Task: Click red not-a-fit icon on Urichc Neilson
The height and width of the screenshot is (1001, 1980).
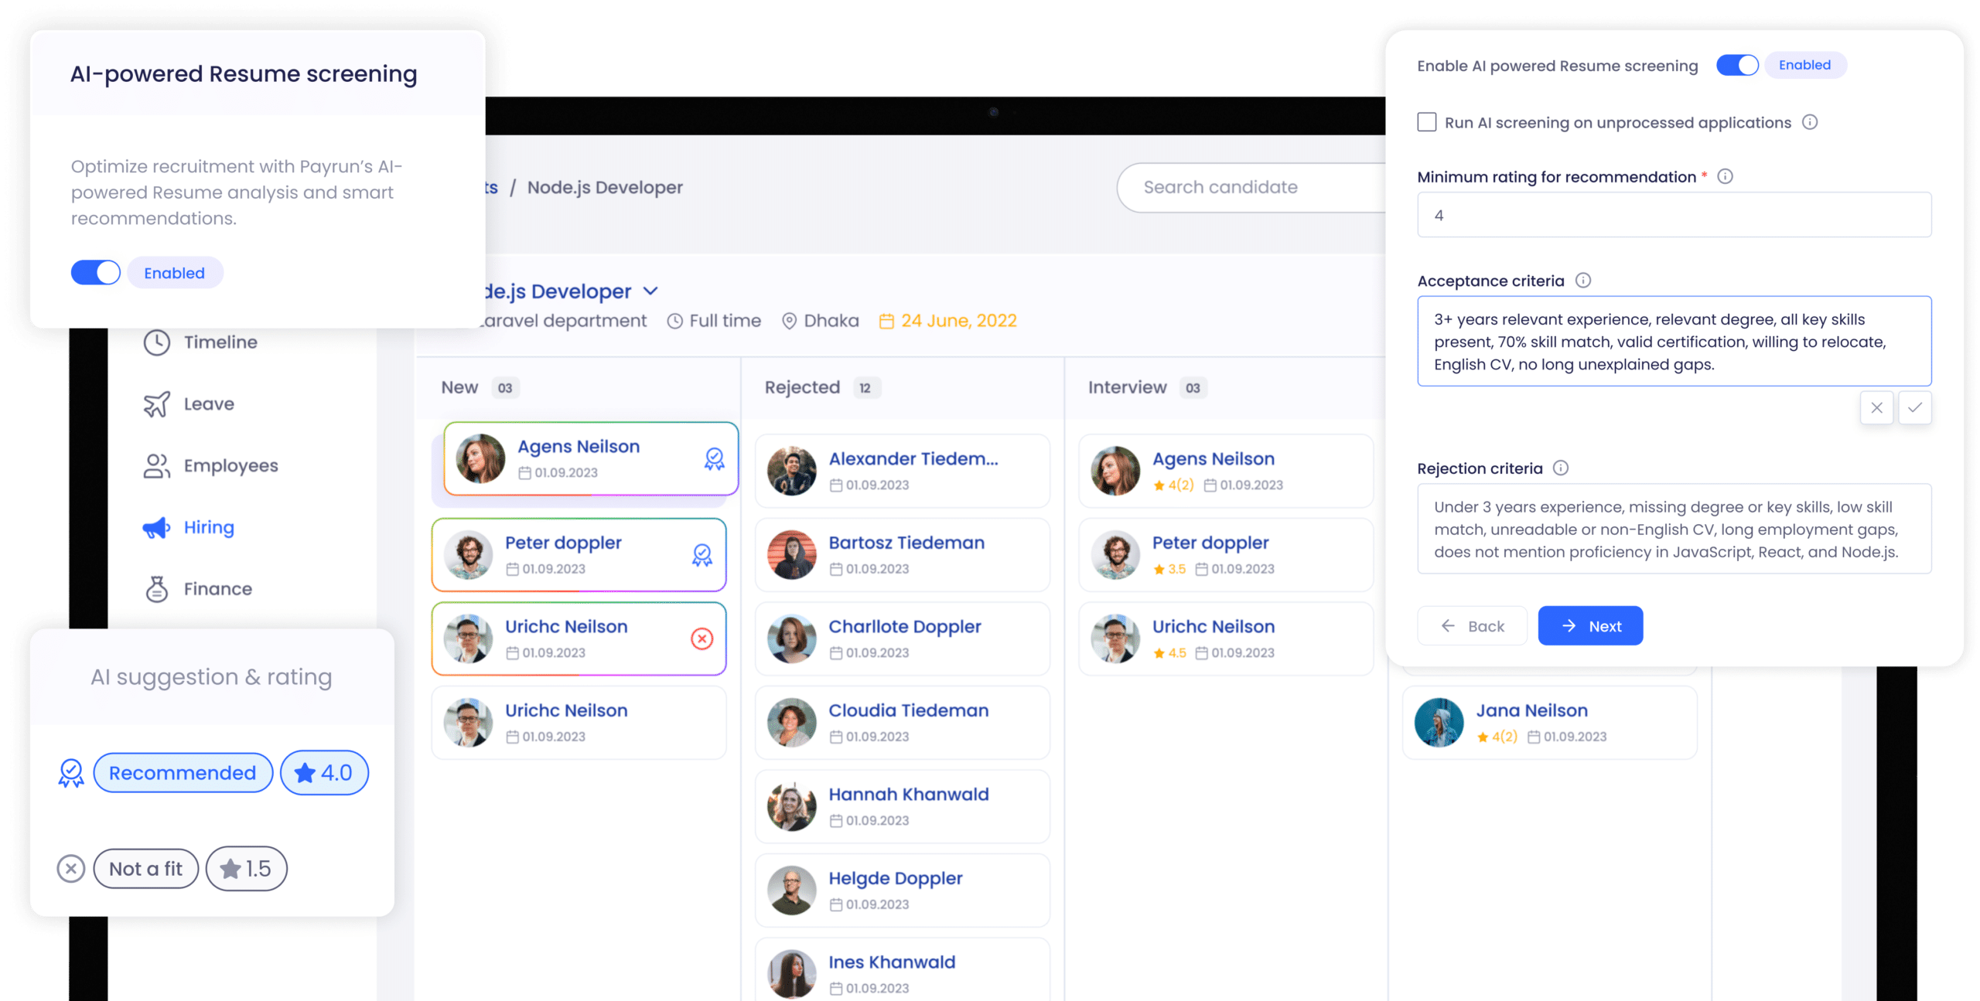Action: pyautogui.click(x=702, y=638)
